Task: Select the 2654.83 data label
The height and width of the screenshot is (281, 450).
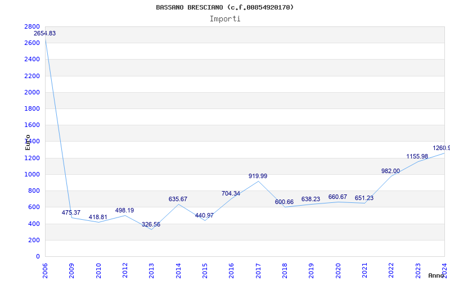Action: tap(45, 33)
